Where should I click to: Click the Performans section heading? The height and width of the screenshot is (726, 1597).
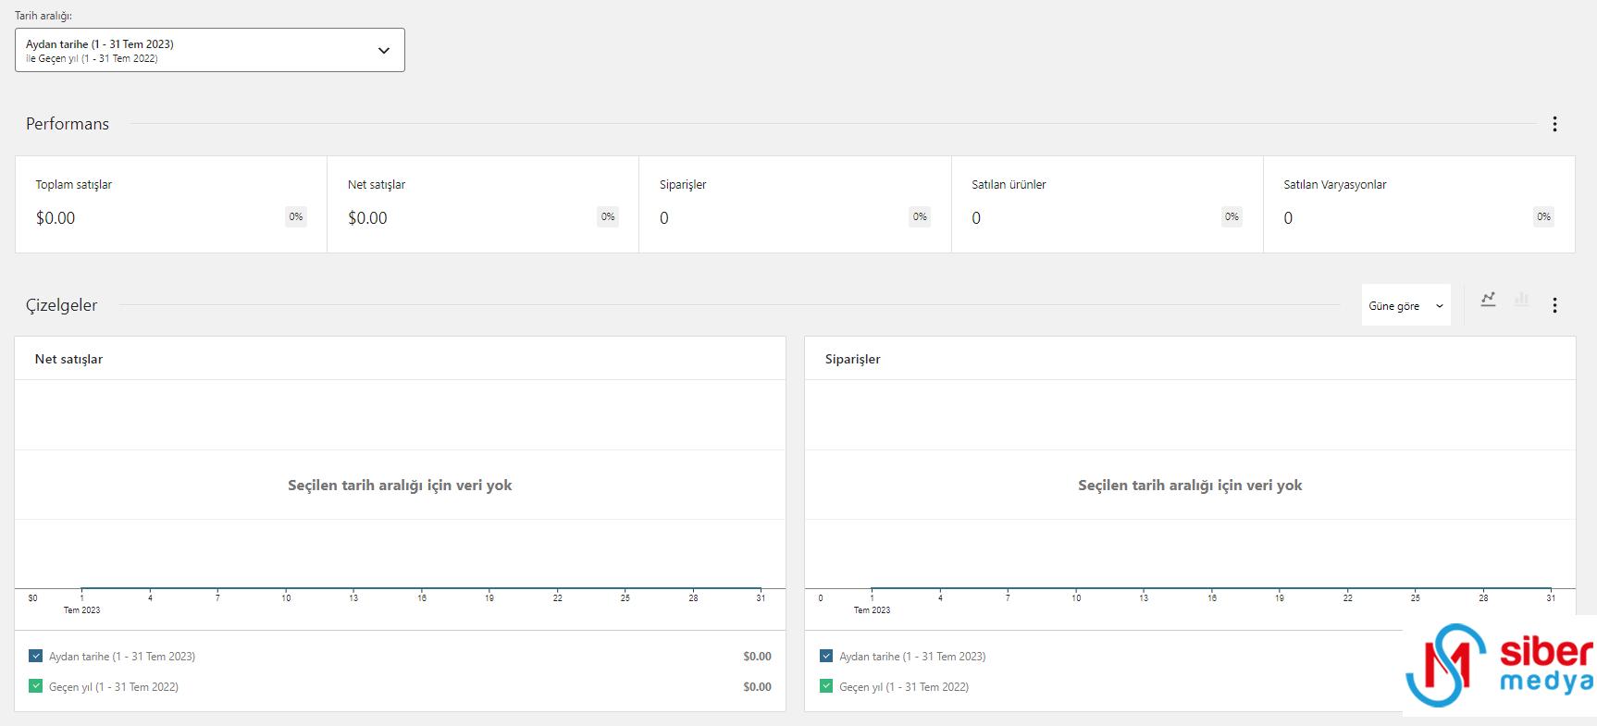click(x=68, y=124)
